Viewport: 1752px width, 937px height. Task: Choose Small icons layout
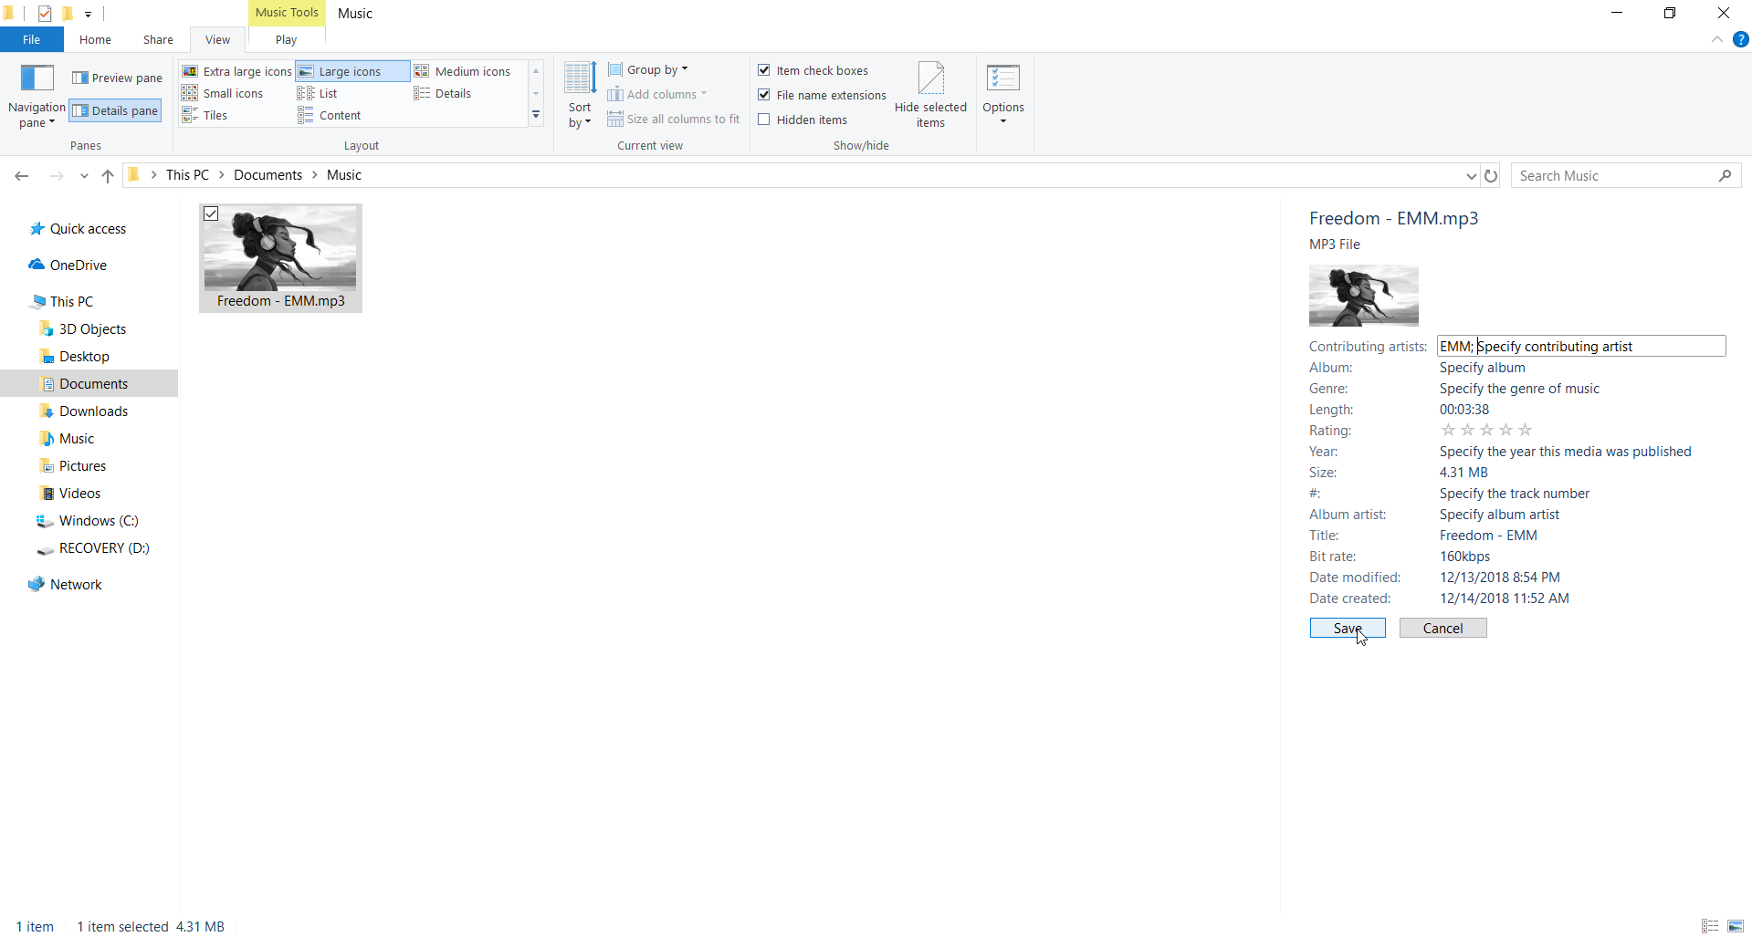point(223,93)
